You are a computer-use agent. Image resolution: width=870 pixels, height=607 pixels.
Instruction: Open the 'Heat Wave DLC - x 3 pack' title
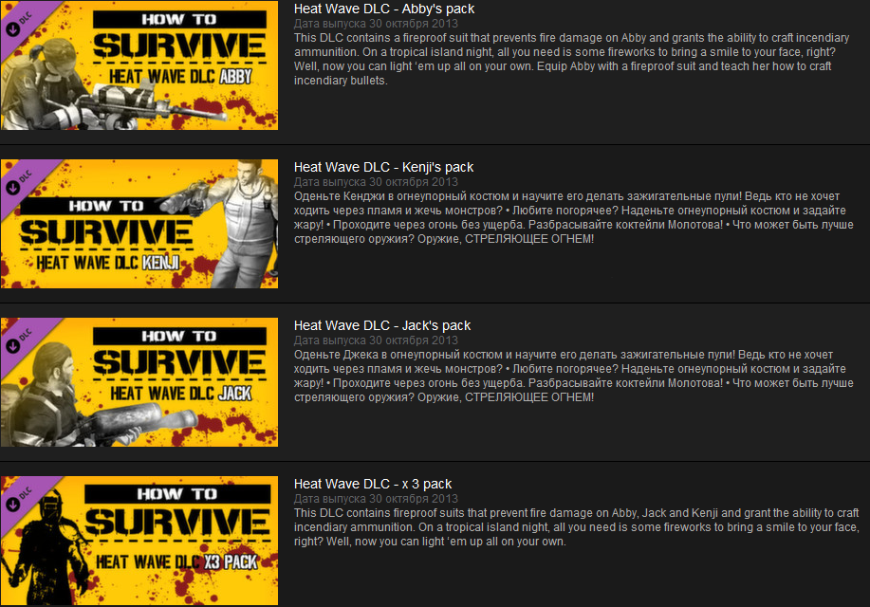373,485
